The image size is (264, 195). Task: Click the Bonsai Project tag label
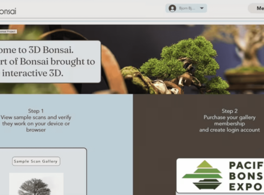click(8, 32)
